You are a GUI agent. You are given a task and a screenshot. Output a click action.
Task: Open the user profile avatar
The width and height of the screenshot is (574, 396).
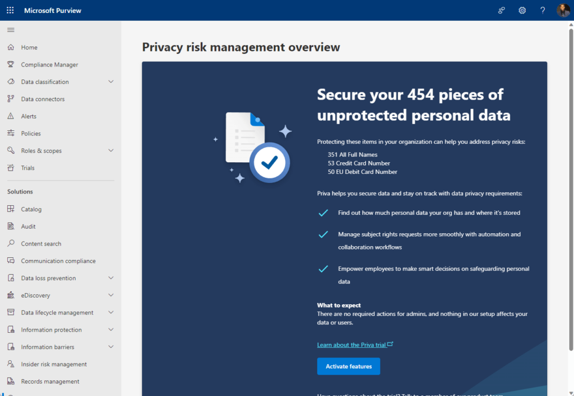tap(563, 10)
